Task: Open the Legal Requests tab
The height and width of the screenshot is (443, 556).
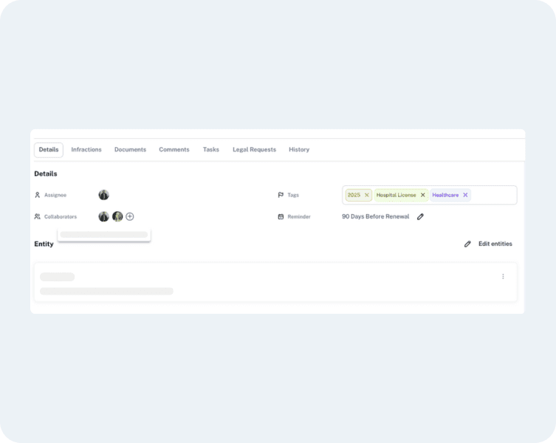Action: 254,150
